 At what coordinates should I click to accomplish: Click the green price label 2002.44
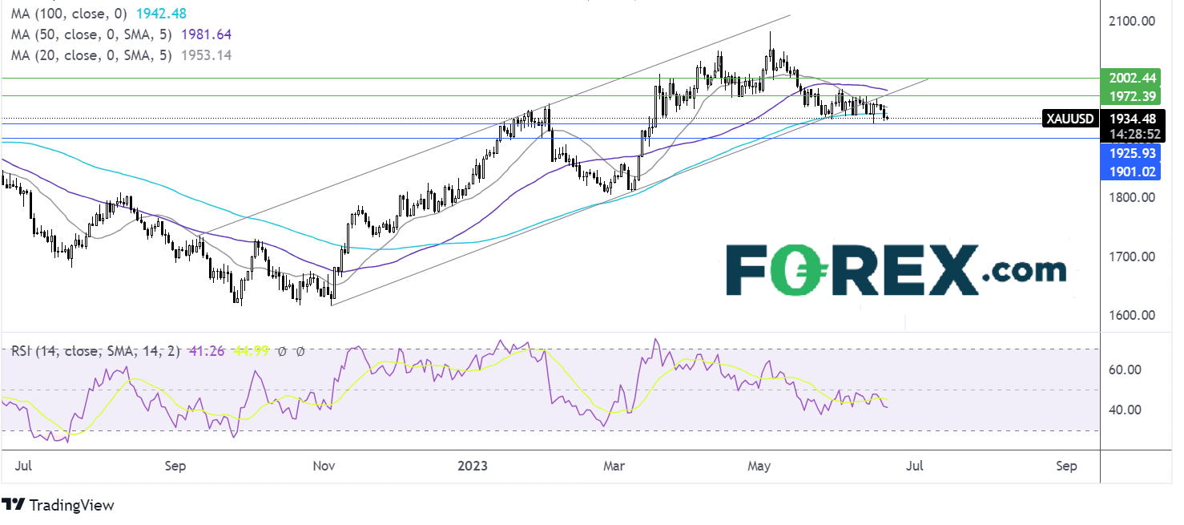coord(1133,79)
